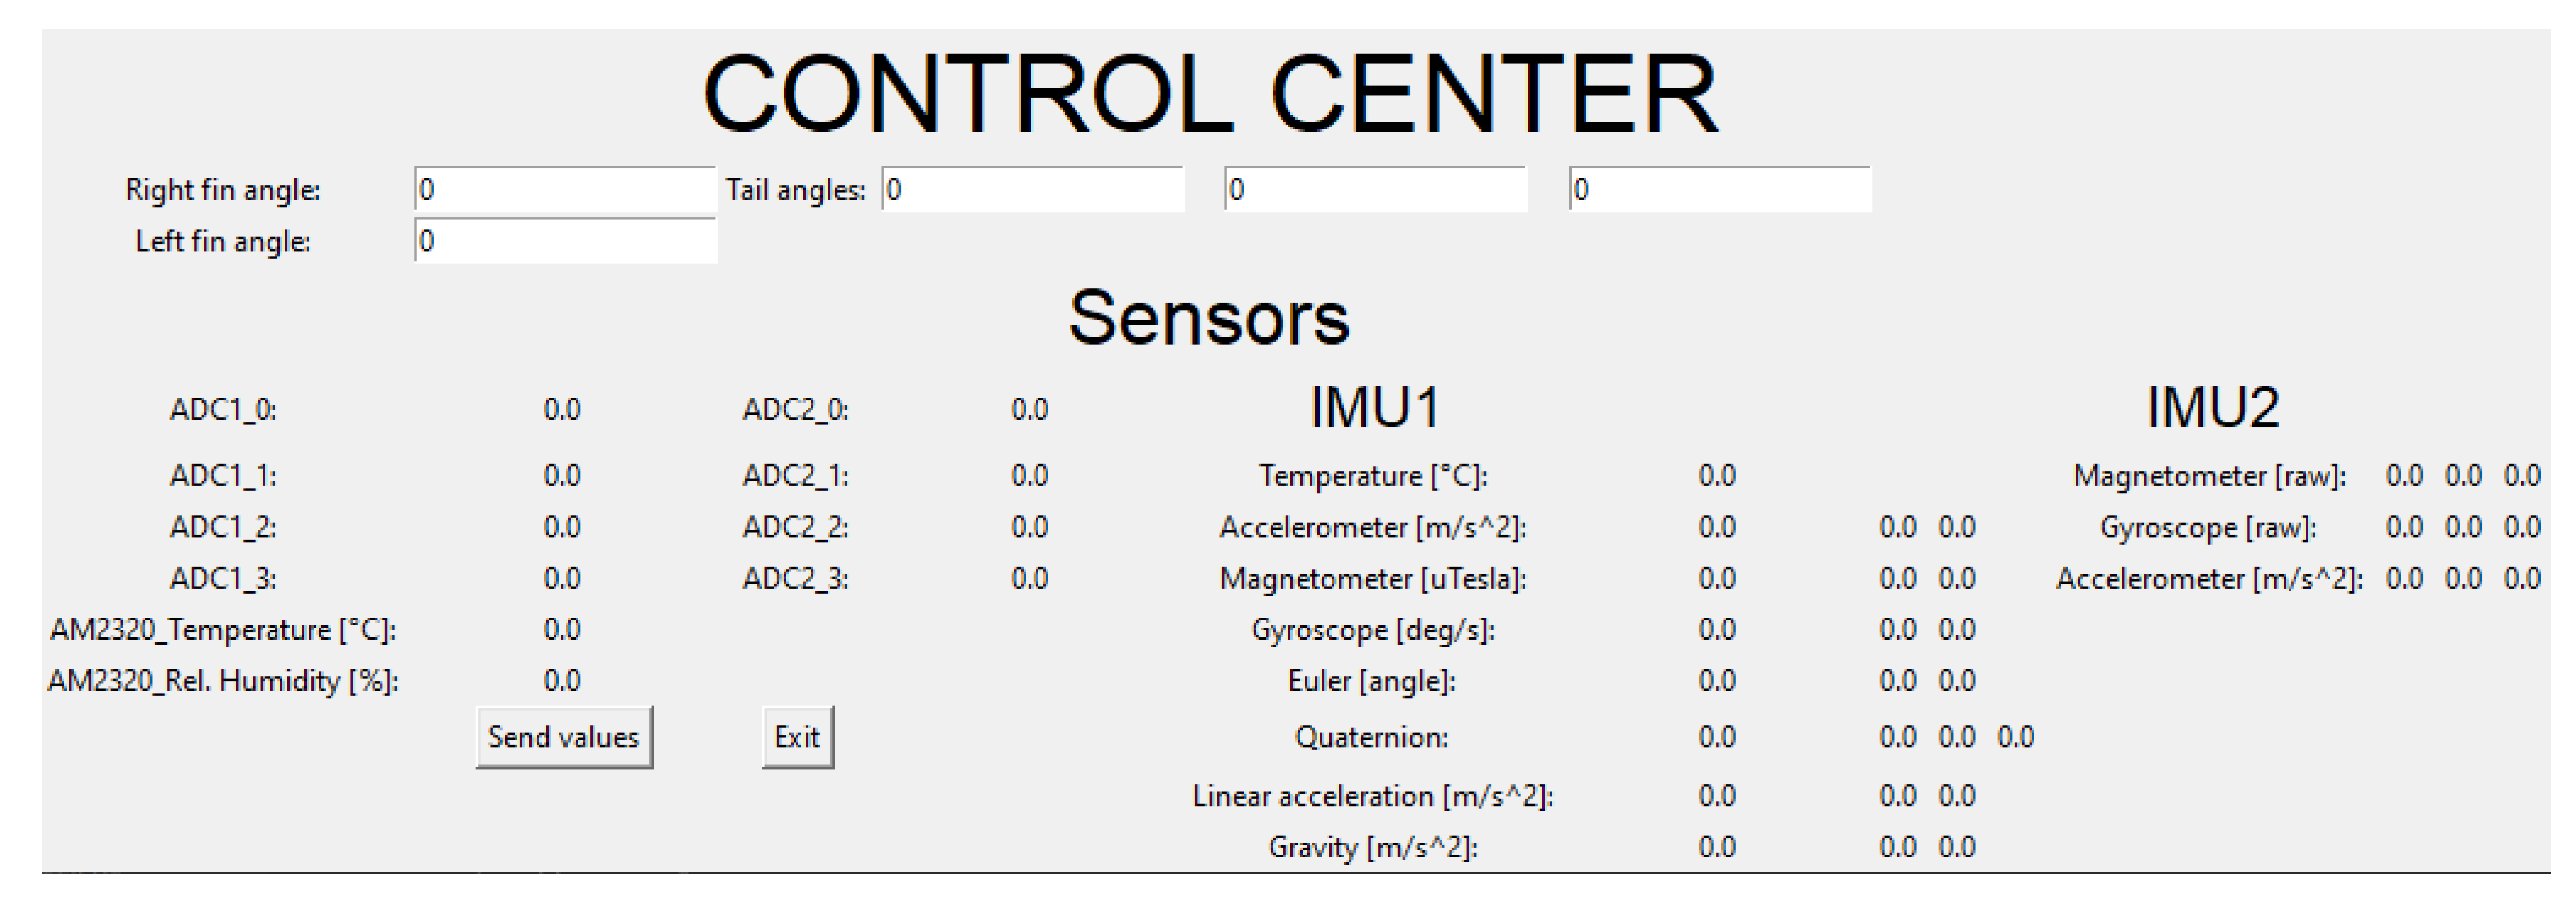Click the Right fin angle input field
Screen dimensions: 2576x907
tap(565, 190)
